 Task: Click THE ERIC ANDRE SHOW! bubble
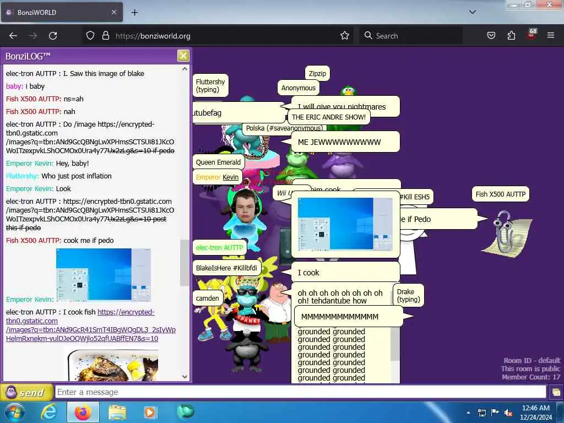329,117
